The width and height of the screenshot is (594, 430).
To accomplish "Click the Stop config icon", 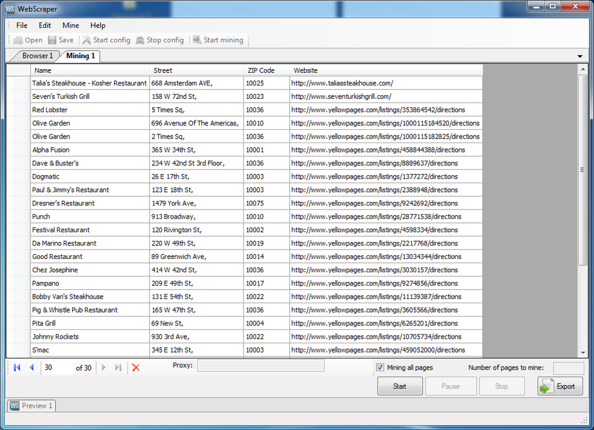I will click(140, 40).
